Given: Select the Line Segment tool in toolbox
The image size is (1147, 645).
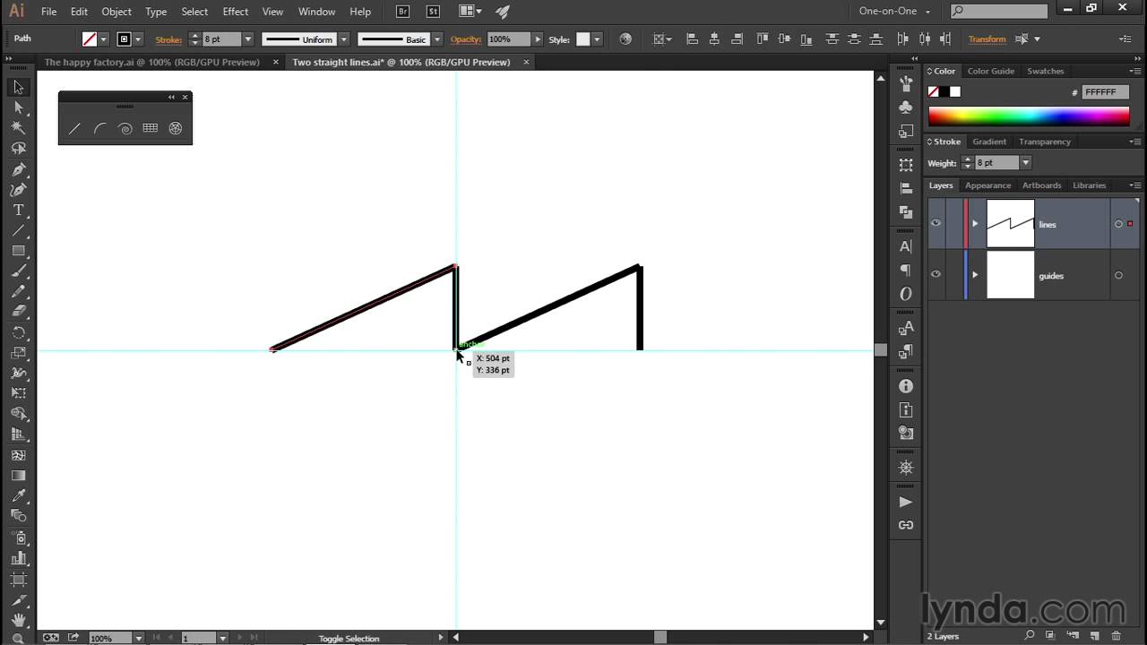Looking at the screenshot, I should click(18, 231).
